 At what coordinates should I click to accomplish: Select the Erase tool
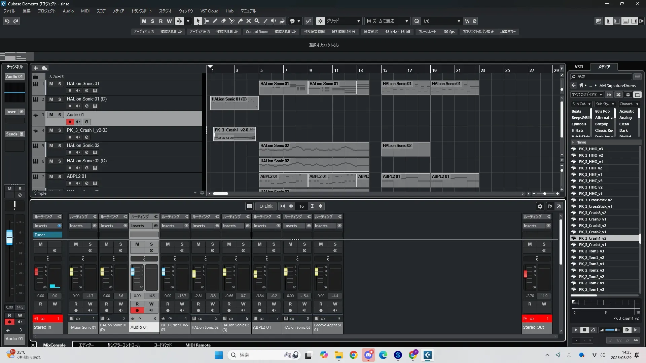223,21
